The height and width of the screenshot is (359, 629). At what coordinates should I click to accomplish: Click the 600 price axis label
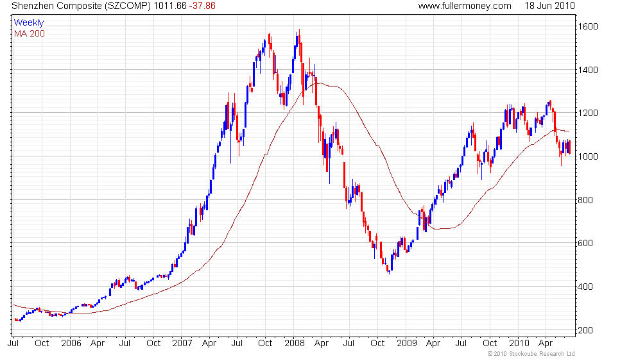[x=585, y=244]
